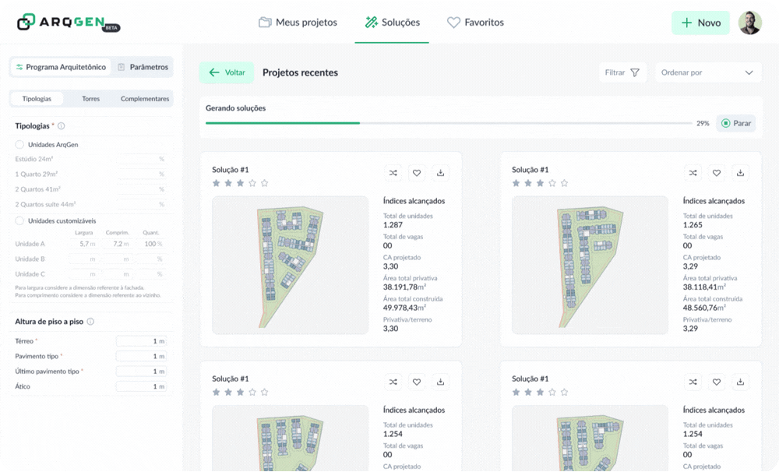The width and height of the screenshot is (779, 472).
Task: Click the shuffle icon on the bottom-left solution card
Action: [393, 382]
